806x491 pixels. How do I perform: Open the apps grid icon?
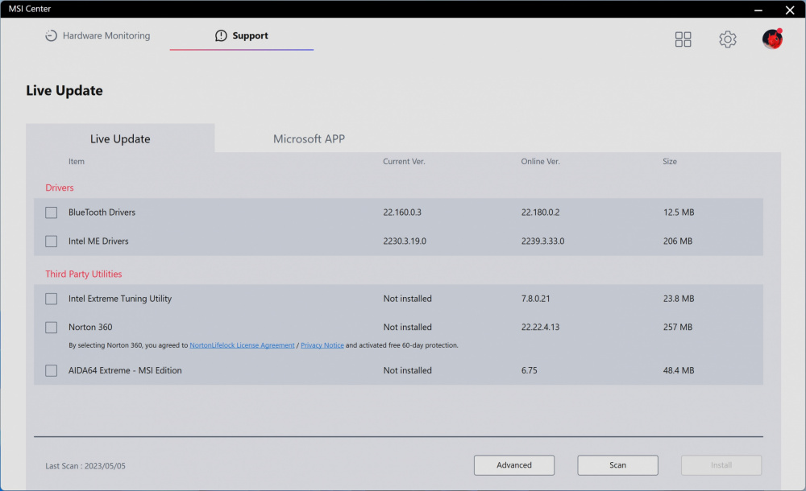(x=683, y=39)
